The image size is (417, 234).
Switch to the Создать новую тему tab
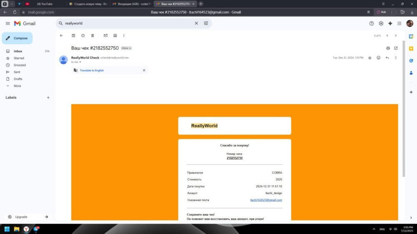coord(88,4)
